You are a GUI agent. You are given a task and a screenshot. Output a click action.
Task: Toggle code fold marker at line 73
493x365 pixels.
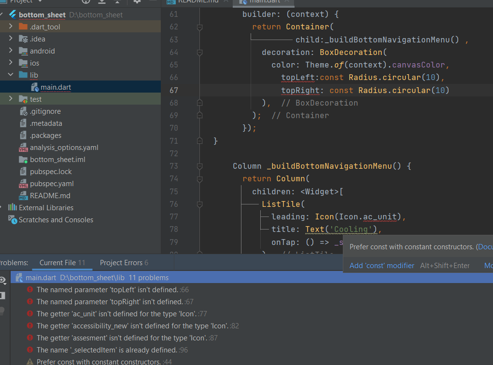click(x=199, y=166)
